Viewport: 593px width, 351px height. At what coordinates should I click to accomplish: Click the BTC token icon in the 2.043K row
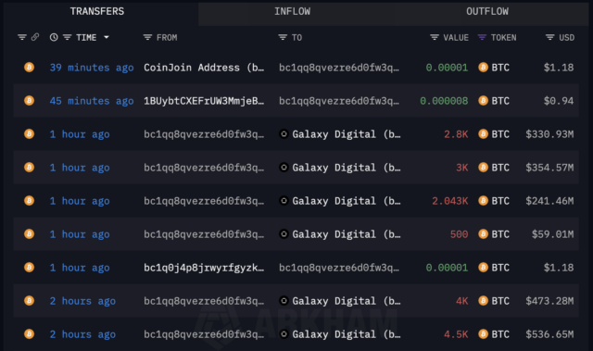tap(483, 200)
